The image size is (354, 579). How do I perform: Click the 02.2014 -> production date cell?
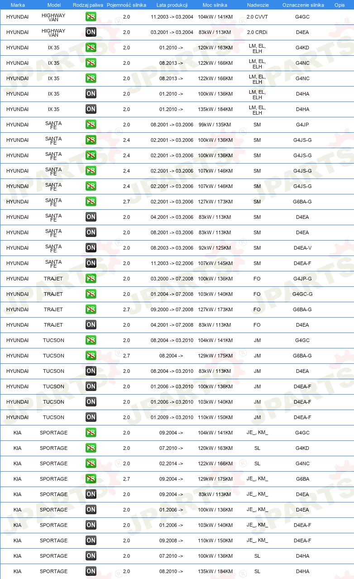coord(171,463)
